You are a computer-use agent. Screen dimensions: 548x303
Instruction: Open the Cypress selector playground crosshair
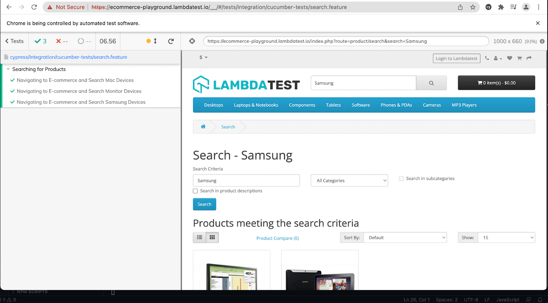(x=192, y=41)
